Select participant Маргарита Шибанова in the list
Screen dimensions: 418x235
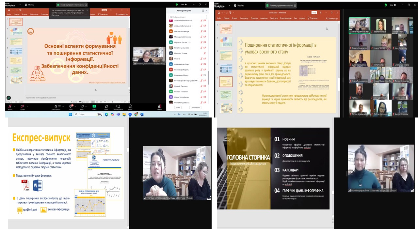pyautogui.click(x=188, y=37)
